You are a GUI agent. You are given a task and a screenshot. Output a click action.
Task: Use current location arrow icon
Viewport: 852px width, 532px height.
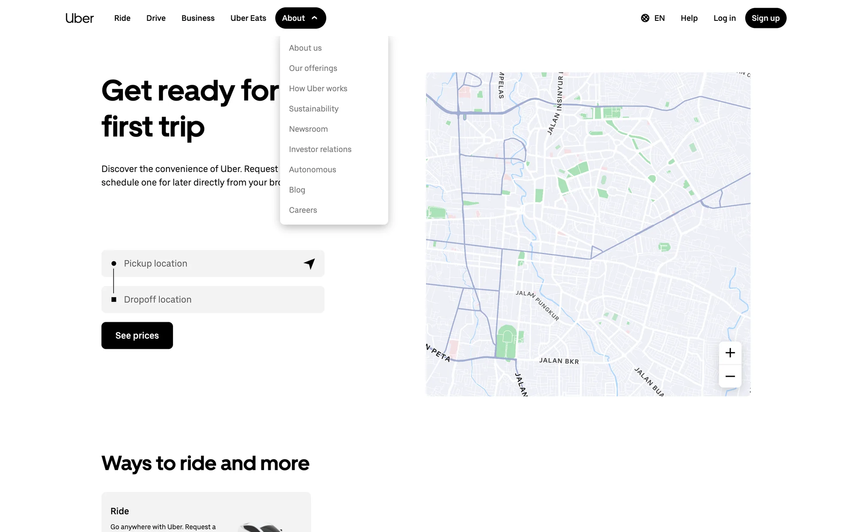(x=309, y=264)
